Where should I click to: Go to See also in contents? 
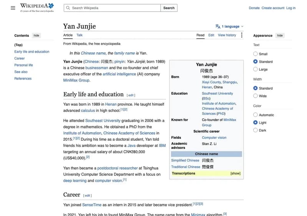(x=21, y=71)
